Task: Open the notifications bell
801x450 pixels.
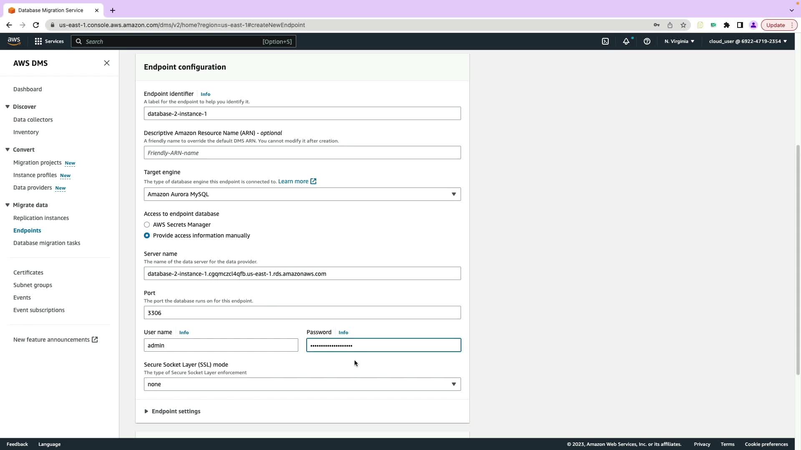Action: point(626,41)
